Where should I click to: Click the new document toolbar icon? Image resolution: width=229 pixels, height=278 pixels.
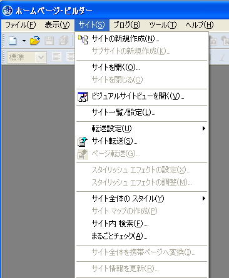point(13,41)
